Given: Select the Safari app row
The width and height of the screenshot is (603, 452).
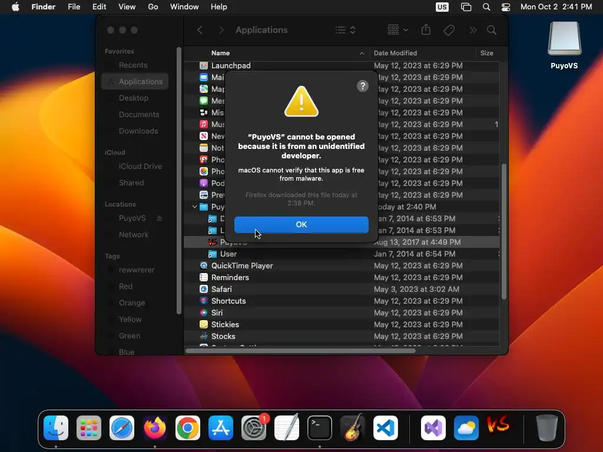Looking at the screenshot, I should [x=342, y=290].
